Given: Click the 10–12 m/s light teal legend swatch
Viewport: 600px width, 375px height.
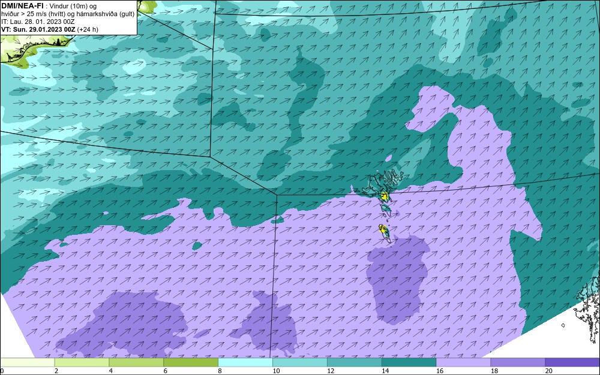Looking at the screenshot, I should coord(300,362).
